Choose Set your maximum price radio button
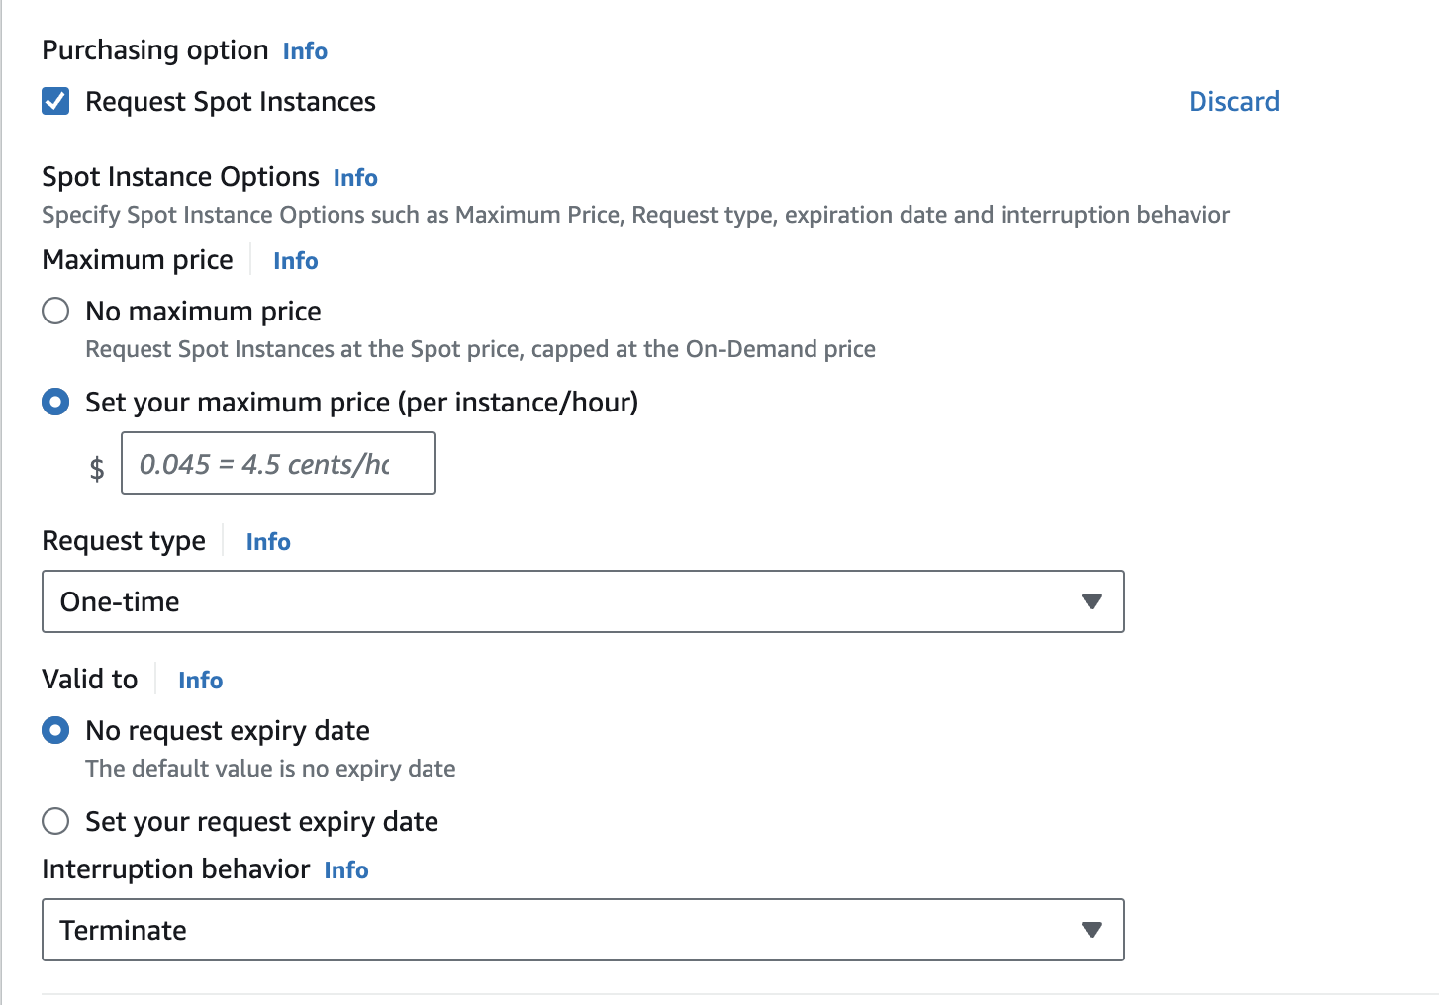This screenshot has height=1005, width=1439. (x=55, y=403)
